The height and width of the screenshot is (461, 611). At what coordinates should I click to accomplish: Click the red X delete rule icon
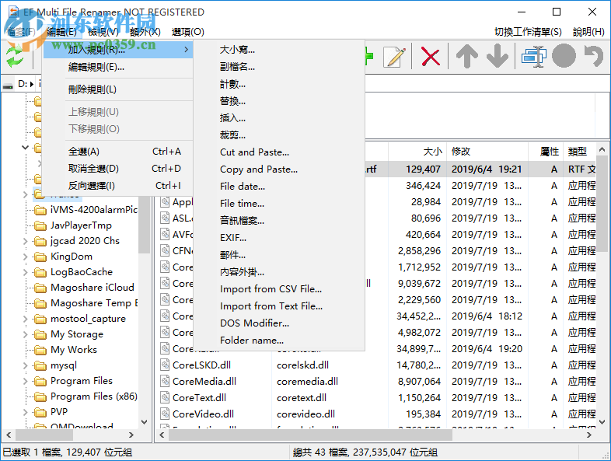coord(431,57)
